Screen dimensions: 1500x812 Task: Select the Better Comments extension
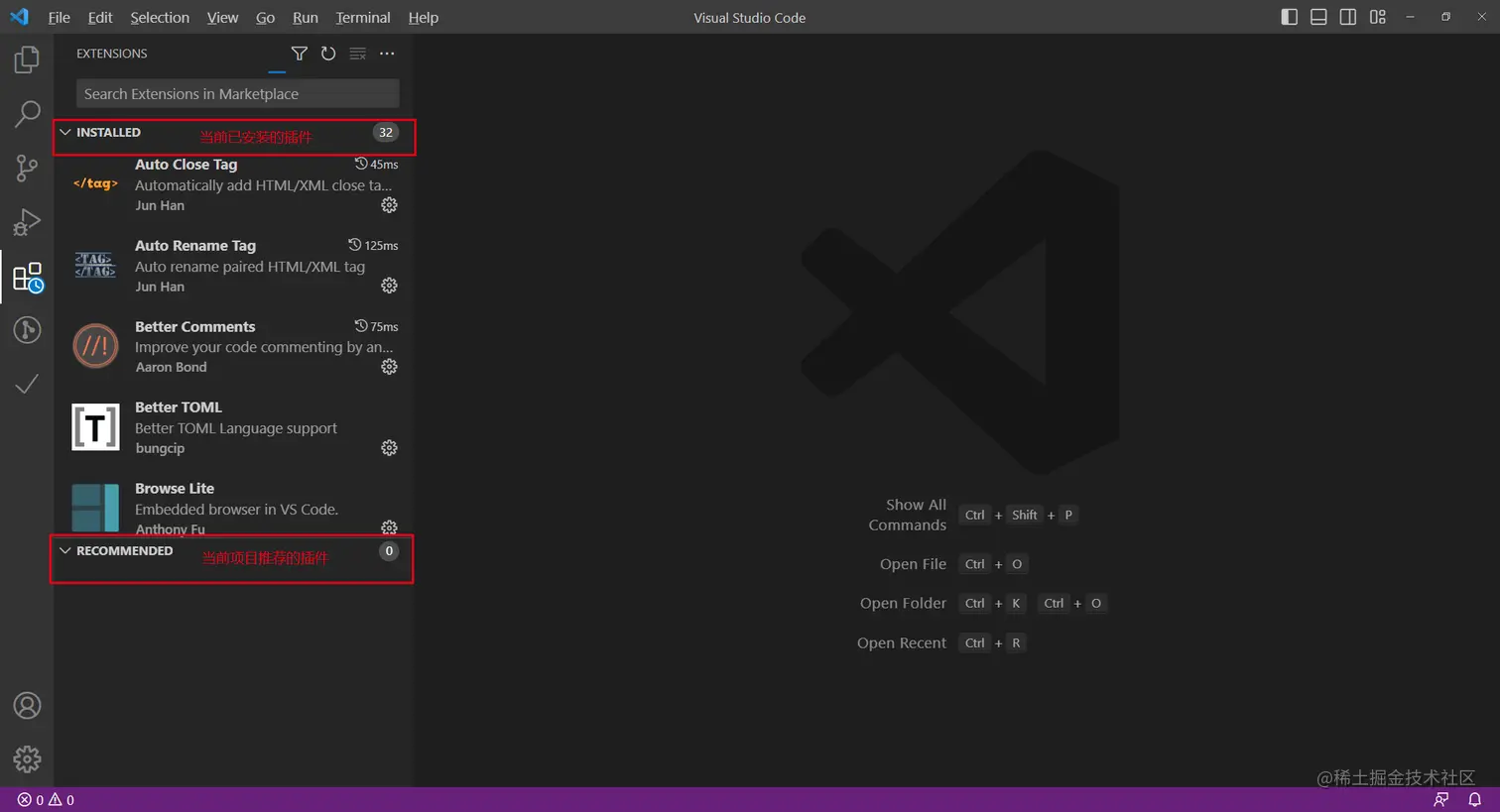coord(233,346)
